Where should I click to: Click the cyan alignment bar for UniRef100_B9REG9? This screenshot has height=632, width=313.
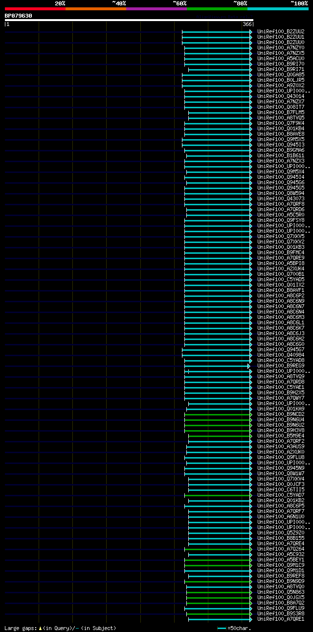[x=217, y=366]
